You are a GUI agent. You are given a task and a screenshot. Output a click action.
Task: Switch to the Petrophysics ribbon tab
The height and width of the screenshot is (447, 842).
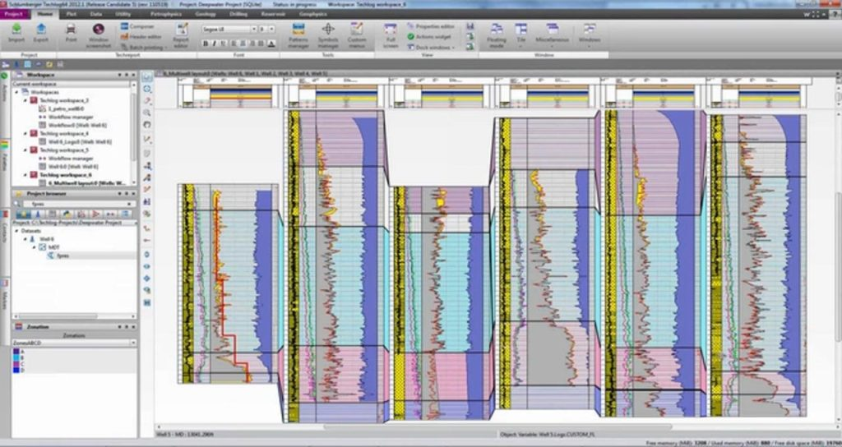pyautogui.click(x=165, y=14)
